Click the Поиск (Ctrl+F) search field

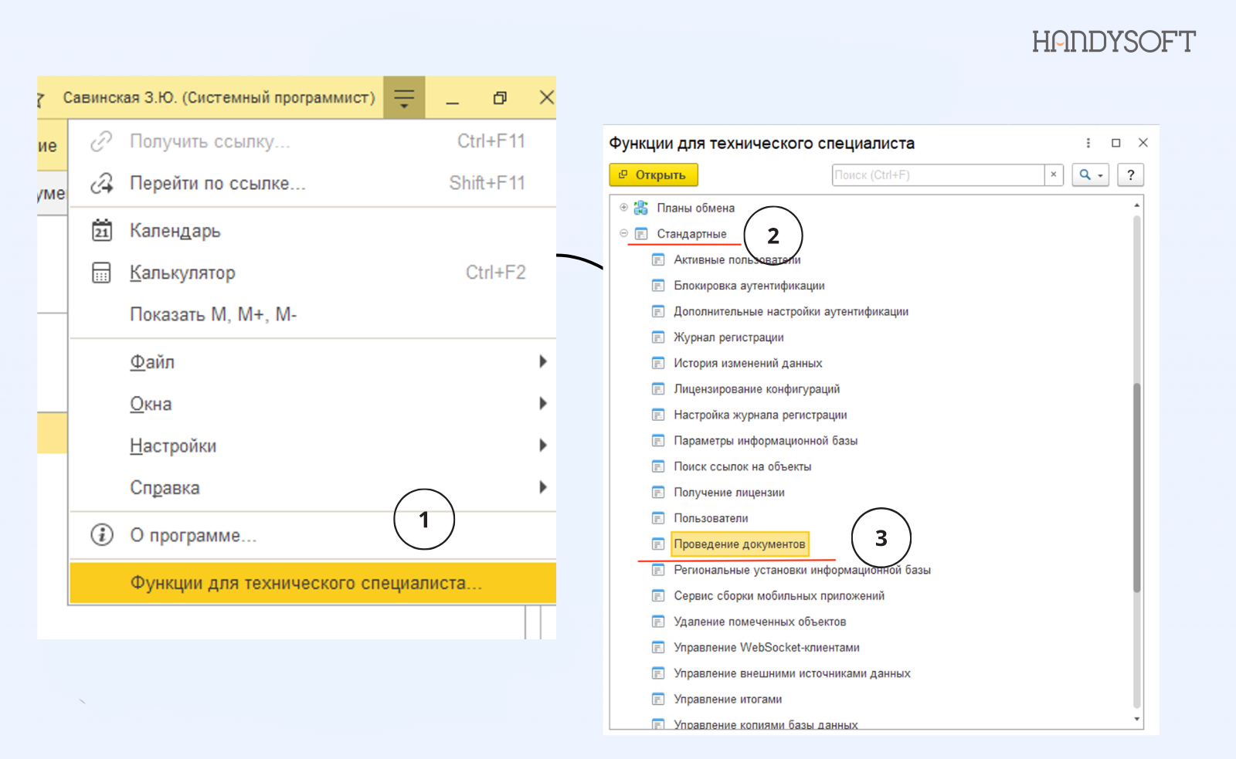pyautogui.click(x=938, y=175)
